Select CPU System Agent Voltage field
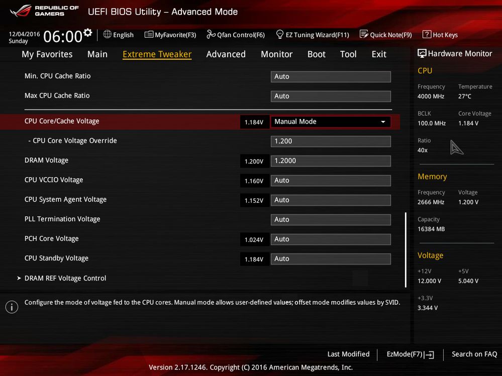 click(331, 200)
